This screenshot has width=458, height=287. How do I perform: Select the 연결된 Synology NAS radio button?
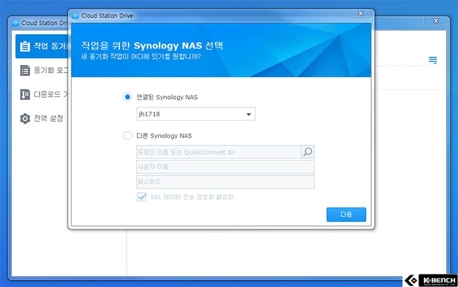[x=128, y=97]
